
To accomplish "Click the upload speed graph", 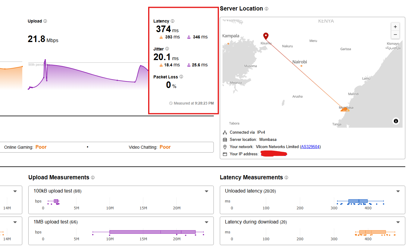I will (87, 75).
